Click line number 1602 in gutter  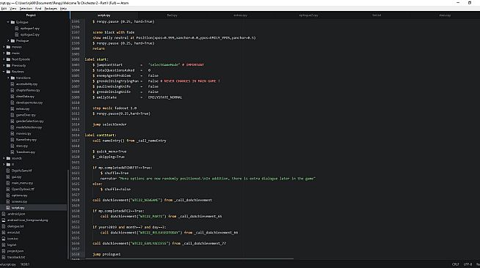click(76, 59)
